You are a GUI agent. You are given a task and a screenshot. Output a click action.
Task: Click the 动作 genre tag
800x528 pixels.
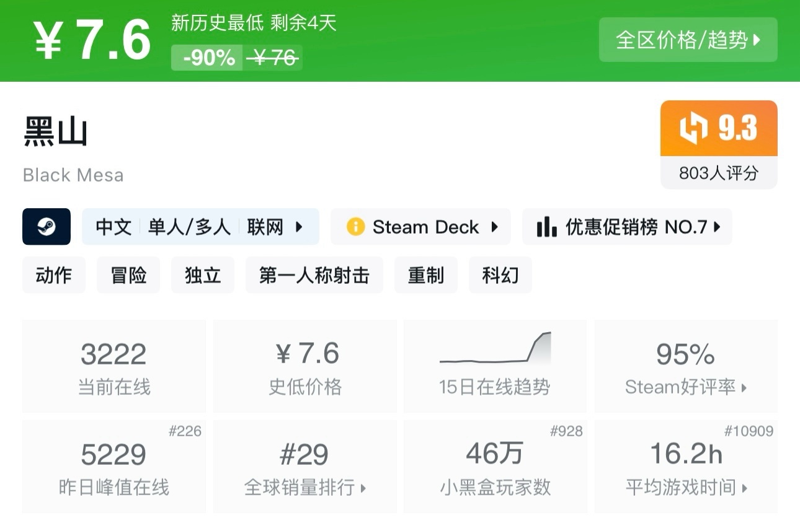click(x=54, y=275)
